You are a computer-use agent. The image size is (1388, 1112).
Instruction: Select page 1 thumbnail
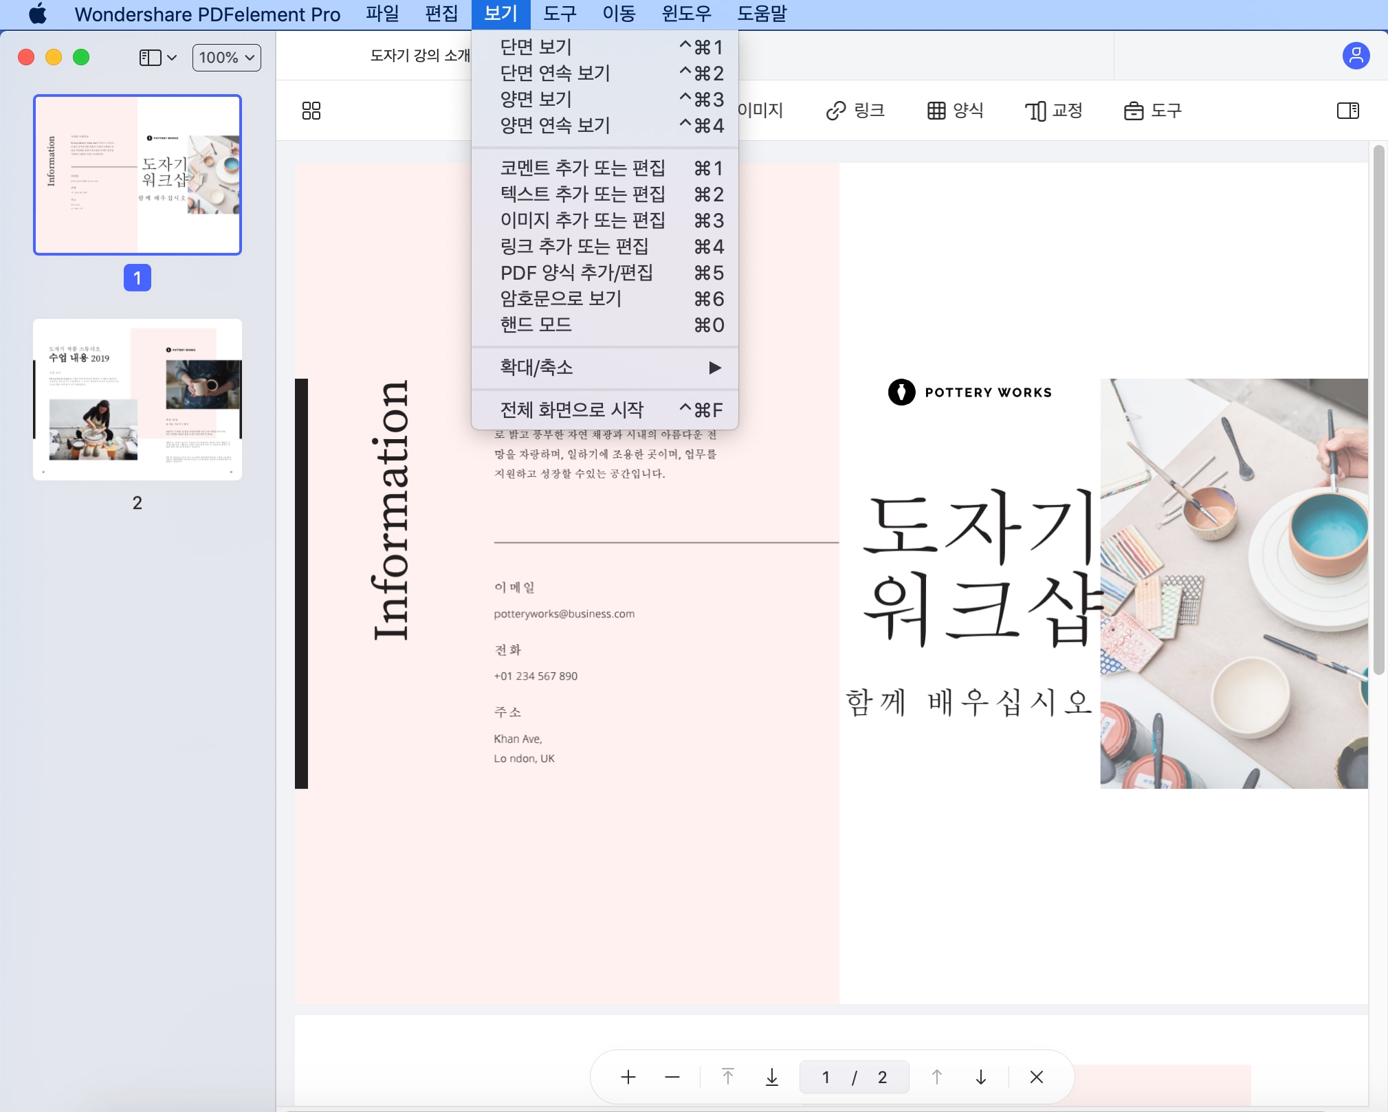click(137, 175)
